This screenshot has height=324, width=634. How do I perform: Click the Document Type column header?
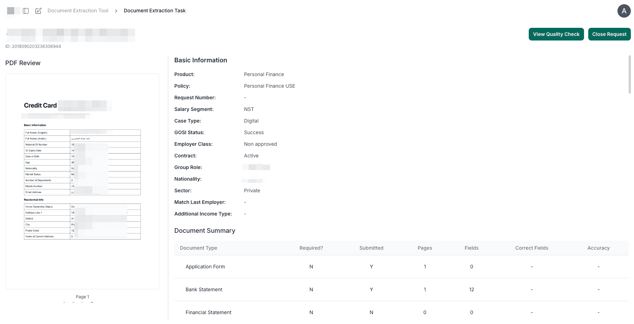(x=199, y=248)
